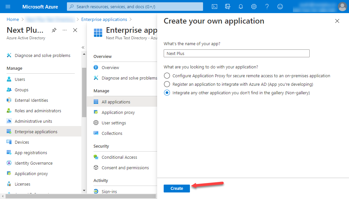Click the Administrative units icon

coord(9,121)
